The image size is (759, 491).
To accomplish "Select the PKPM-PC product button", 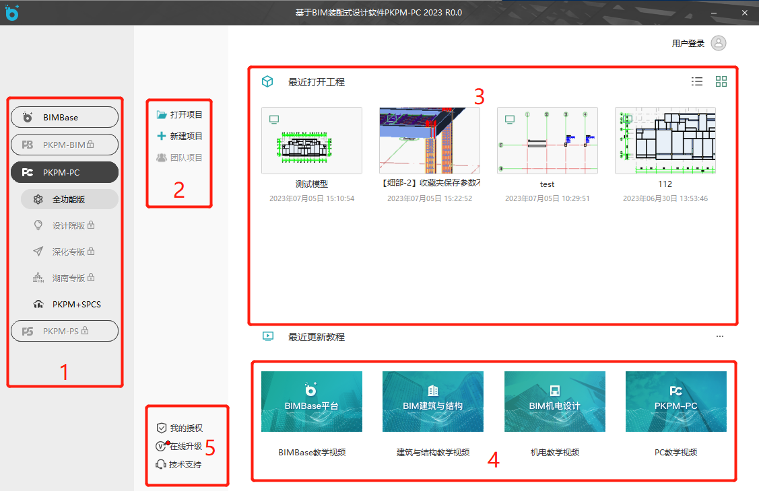I will click(65, 173).
